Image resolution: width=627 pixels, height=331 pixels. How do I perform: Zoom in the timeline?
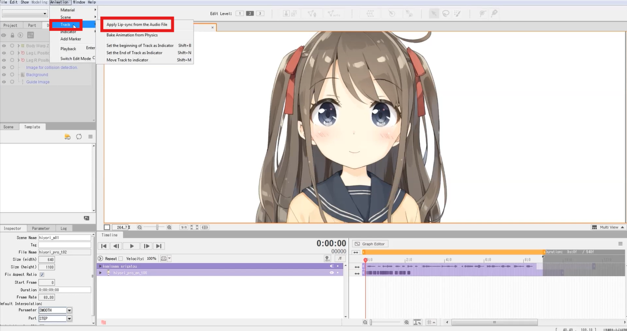pos(407,322)
